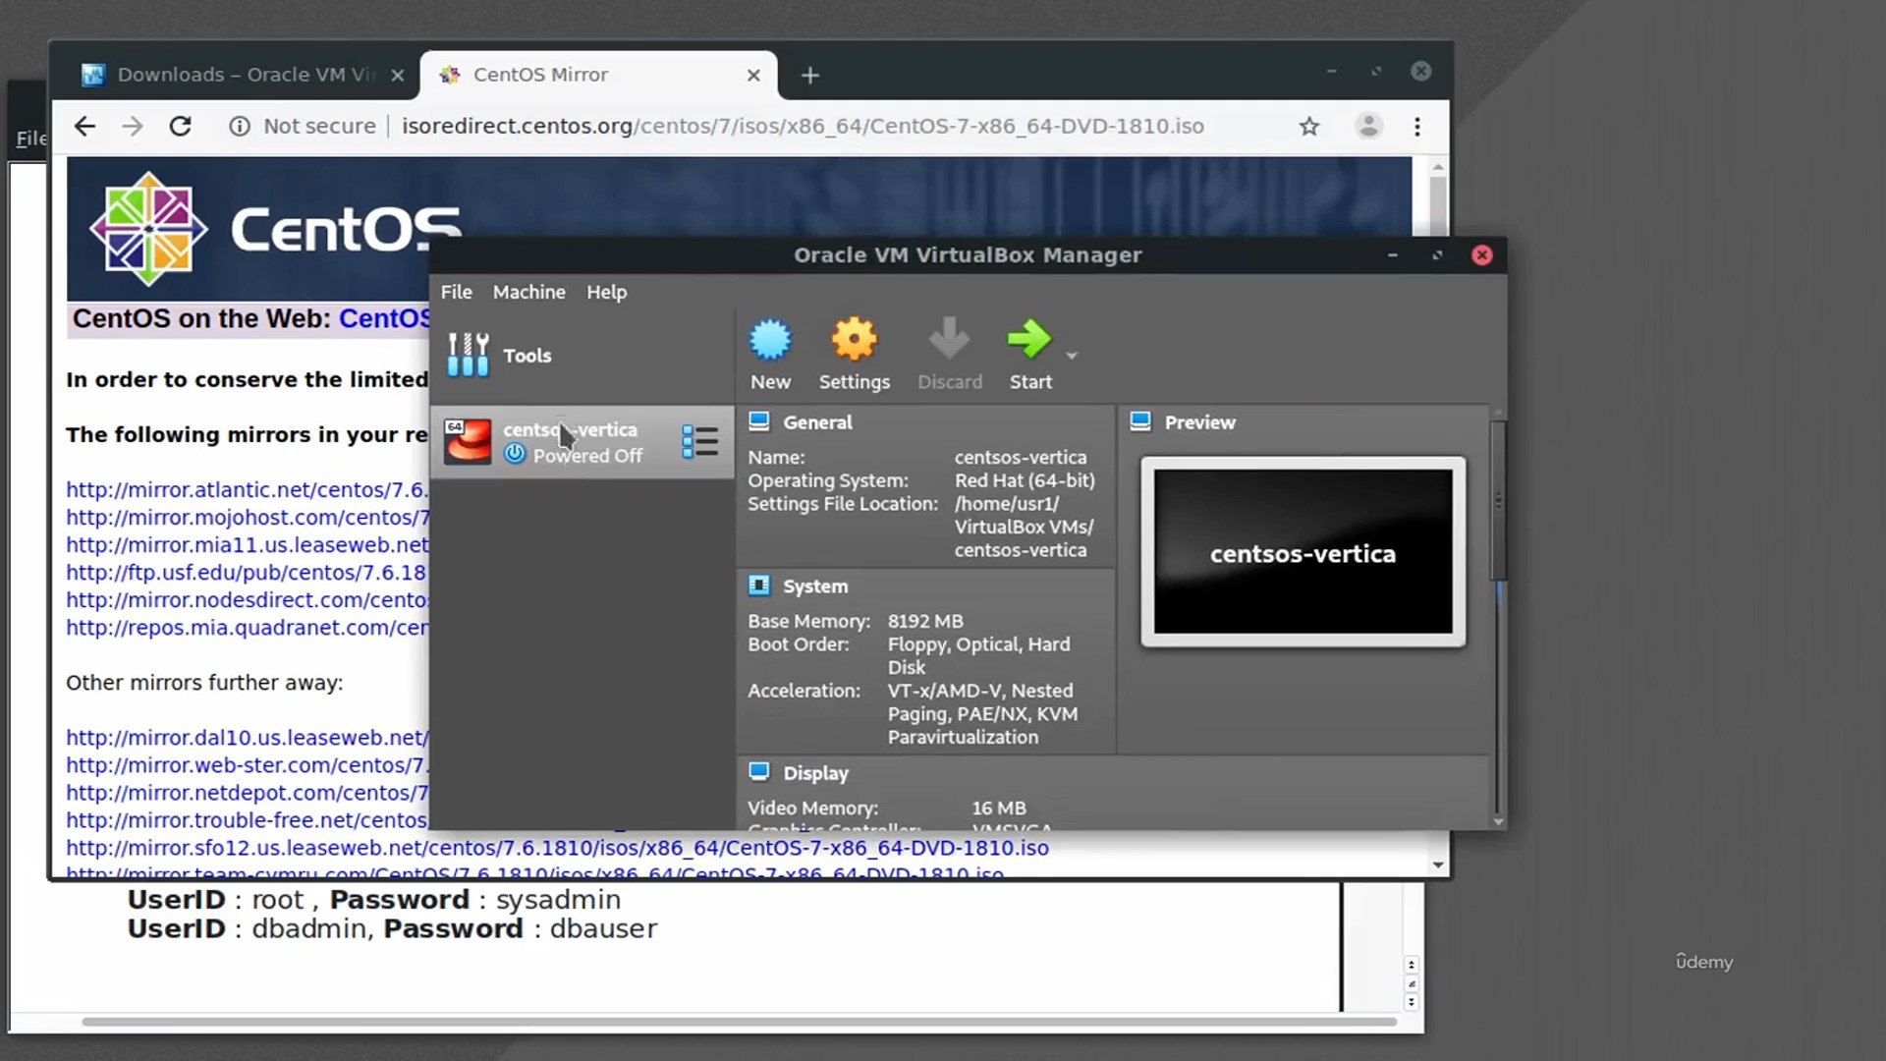The width and height of the screenshot is (1886, 1061).
Task: Click the Red Hat VM icon
Action: (x=468, y=442)
